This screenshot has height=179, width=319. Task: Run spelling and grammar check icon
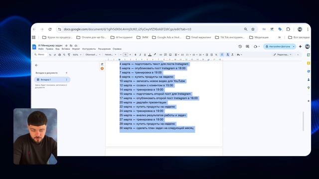(x=64, y=55)
